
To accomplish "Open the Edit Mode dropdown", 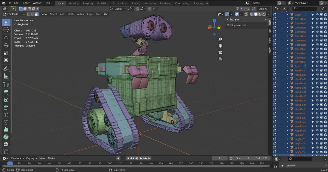I will (14, 14).
